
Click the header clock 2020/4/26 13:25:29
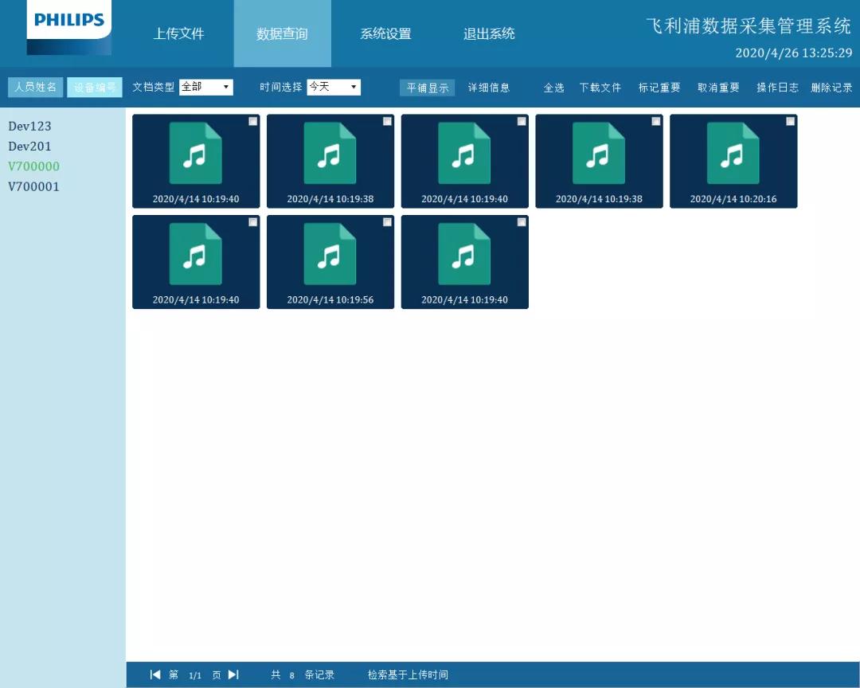(794, 53)
